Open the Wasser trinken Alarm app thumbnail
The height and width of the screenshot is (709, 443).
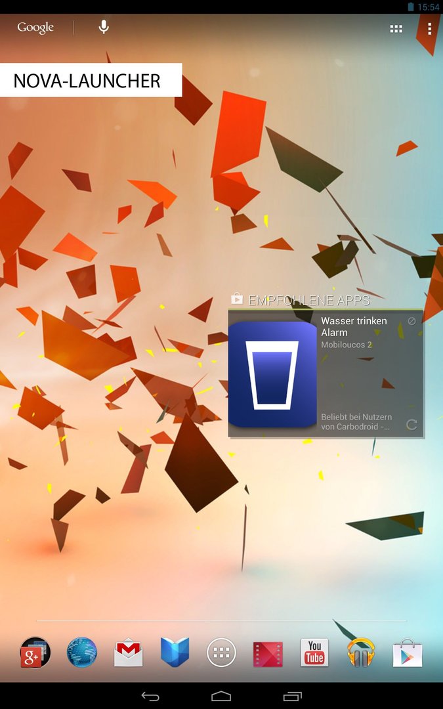[272, 374]
